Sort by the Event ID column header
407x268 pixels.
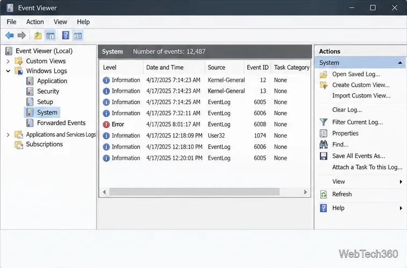[x=257, y=68]
